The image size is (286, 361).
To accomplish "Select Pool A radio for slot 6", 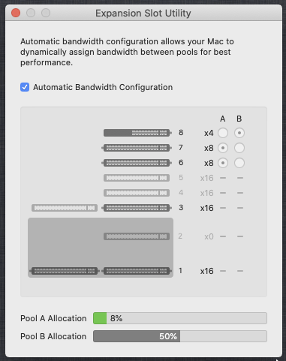I will pyautogui.click(x=223, y=163).
